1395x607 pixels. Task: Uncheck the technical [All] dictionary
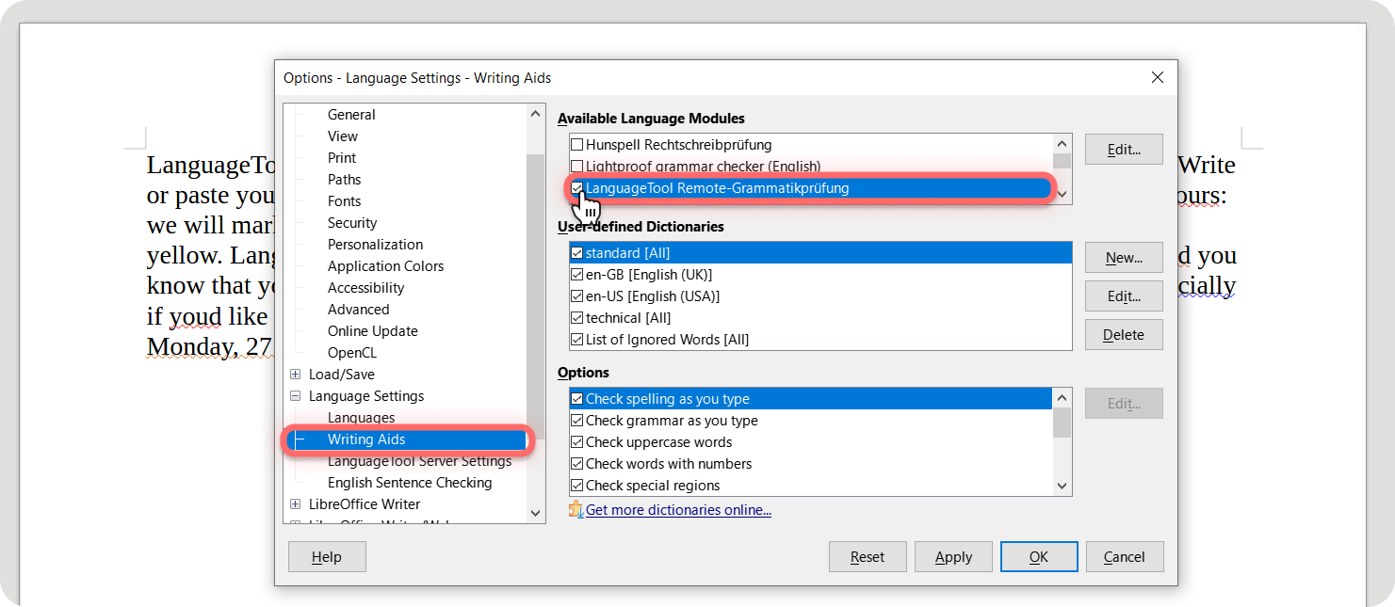tap(576, 318)
